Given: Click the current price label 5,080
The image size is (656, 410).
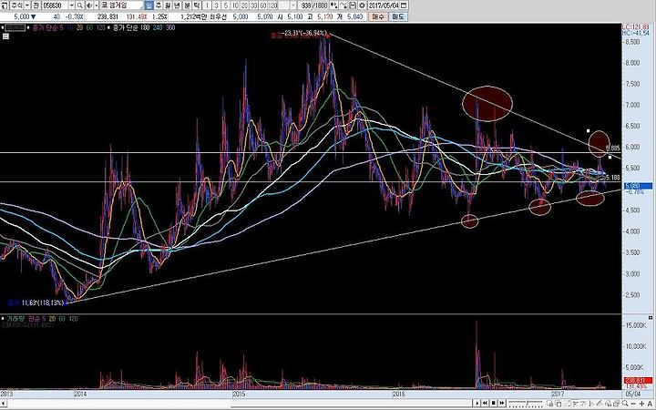Looking at the screenshot, I should click(x=638, y=186).
